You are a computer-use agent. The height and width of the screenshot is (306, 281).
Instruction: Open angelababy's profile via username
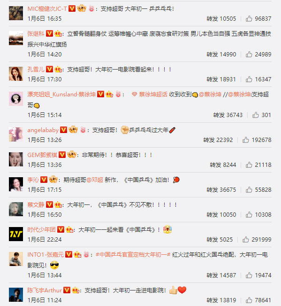tap(43, 130)
